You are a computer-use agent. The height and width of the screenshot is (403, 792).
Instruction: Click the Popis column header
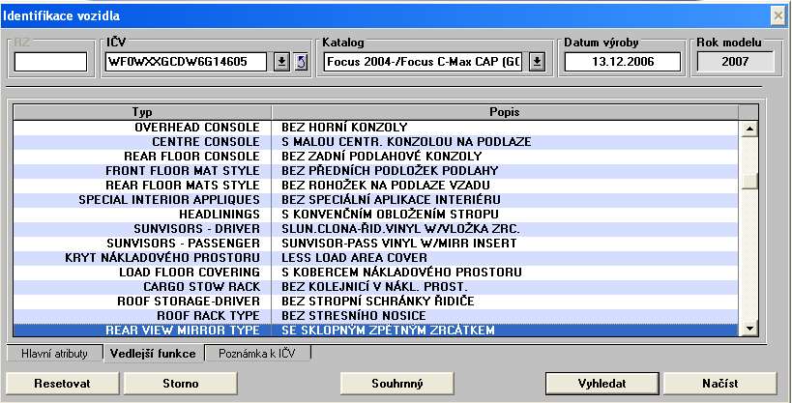[x=505, y=112]
